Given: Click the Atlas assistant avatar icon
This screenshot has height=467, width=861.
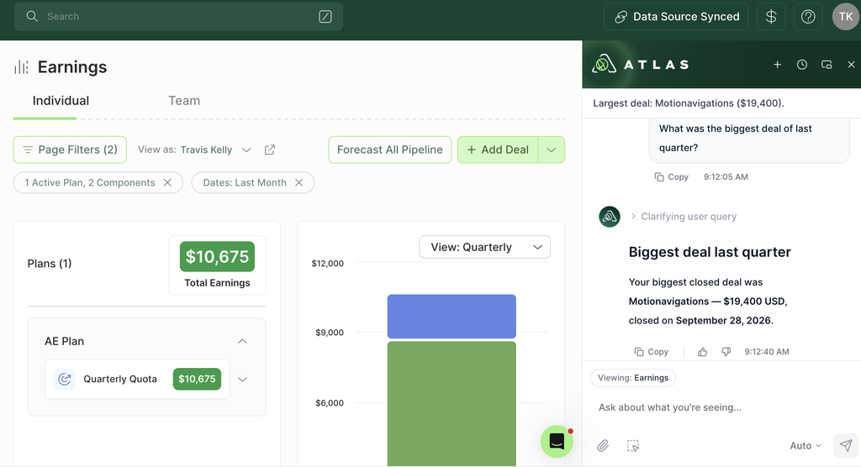Looking at the screenshot, I should click(x=610, y=217).
